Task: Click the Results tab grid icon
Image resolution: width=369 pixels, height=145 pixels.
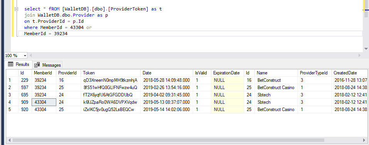Action: pos(10,64)
